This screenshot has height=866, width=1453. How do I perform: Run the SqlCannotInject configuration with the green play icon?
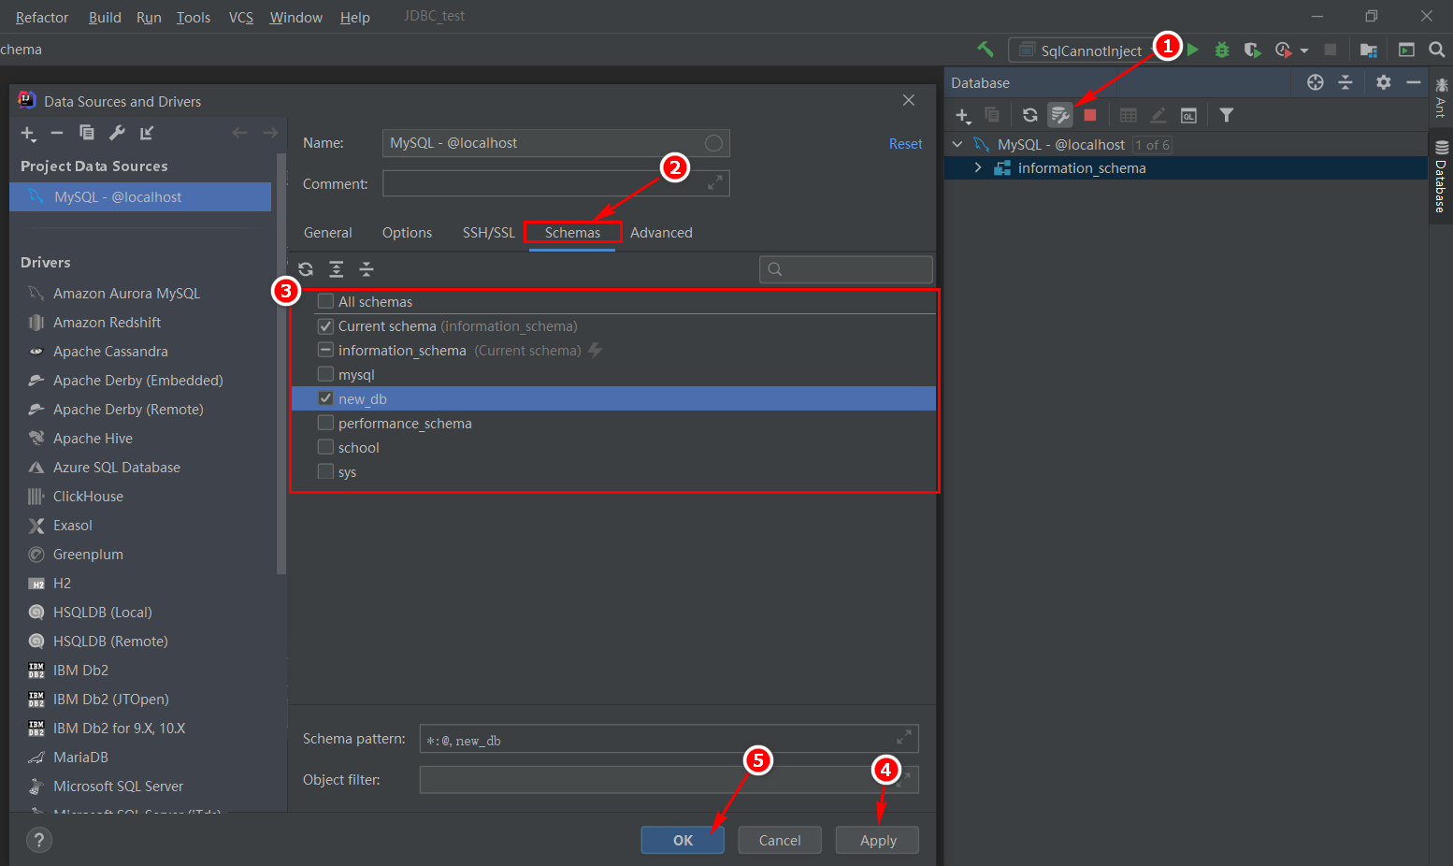coord(1193,50)
